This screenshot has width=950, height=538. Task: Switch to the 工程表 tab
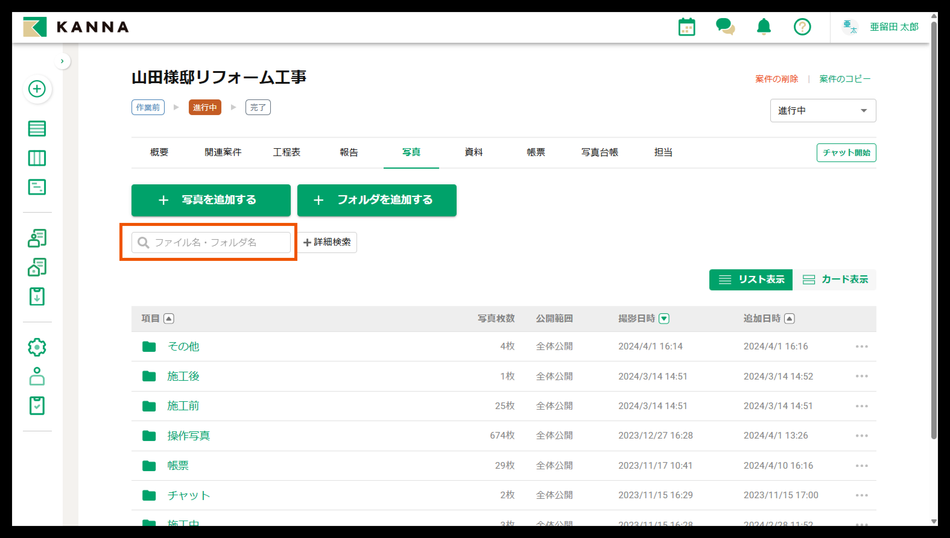(x=286, y=152)
